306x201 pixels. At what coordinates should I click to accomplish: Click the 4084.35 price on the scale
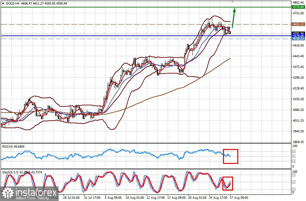299,110
